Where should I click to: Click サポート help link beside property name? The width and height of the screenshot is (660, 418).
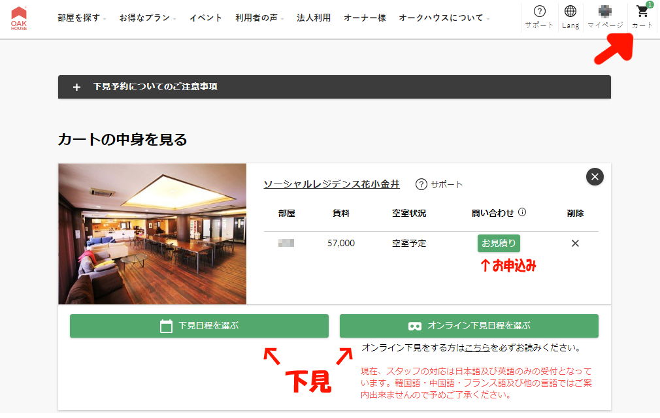[x=439, y=184]
